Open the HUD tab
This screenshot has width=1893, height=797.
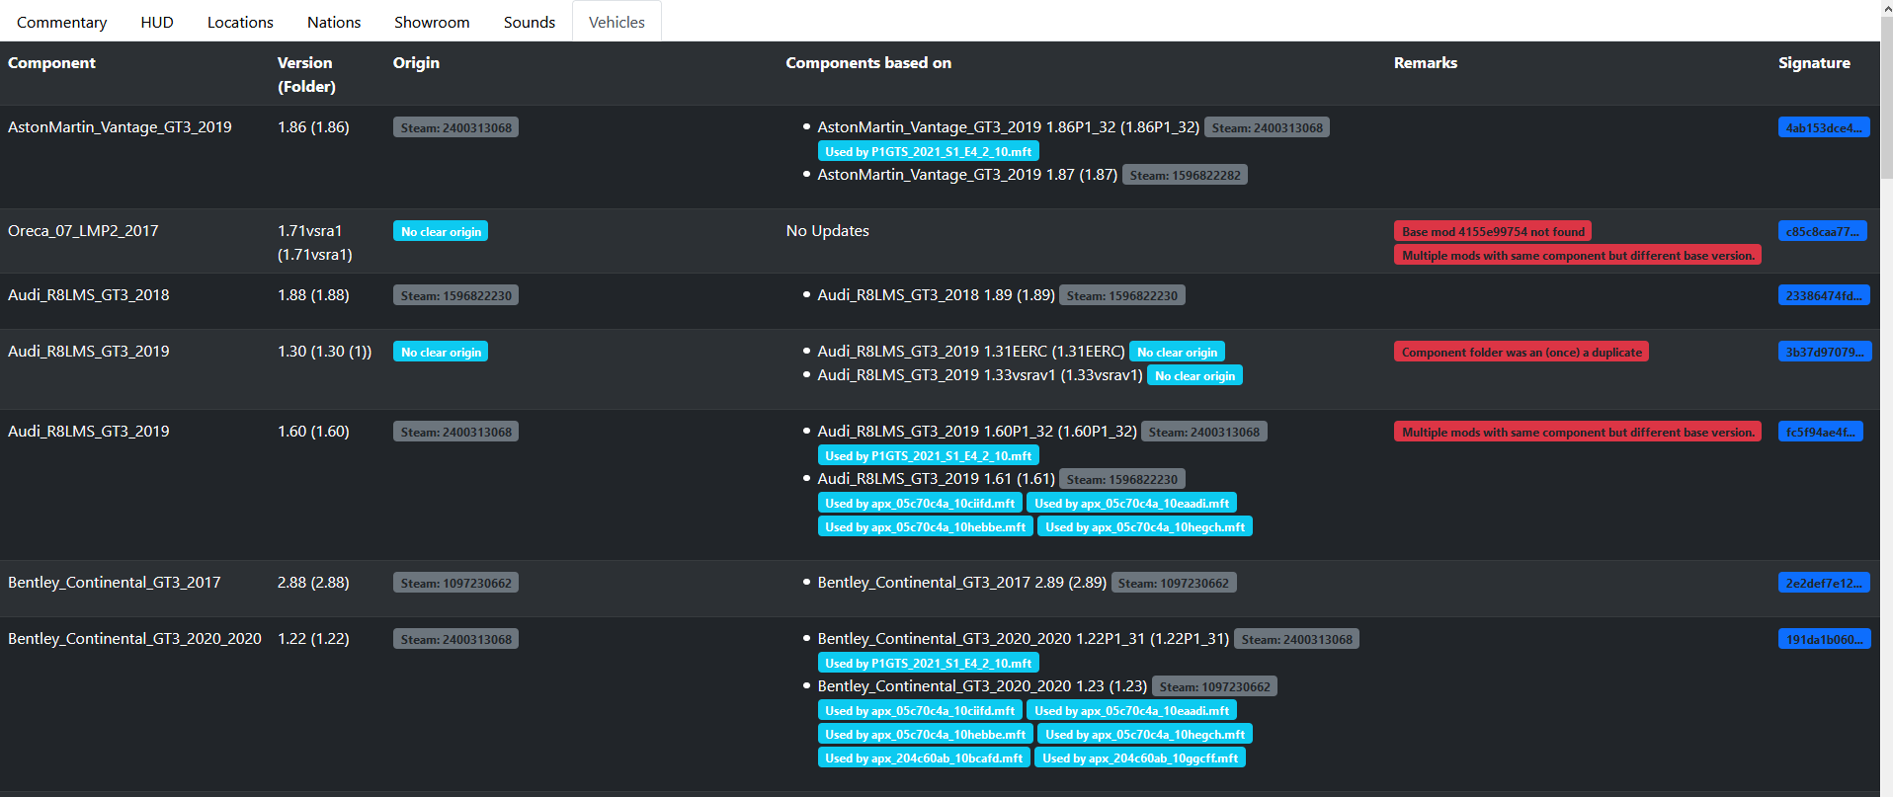(x=156, y=22)
